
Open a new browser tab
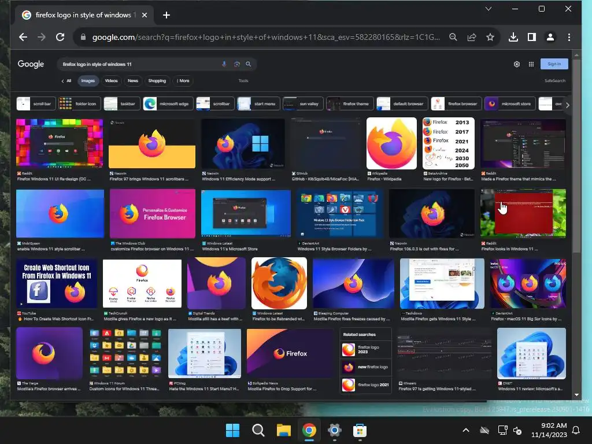click(x=166, y=15)
